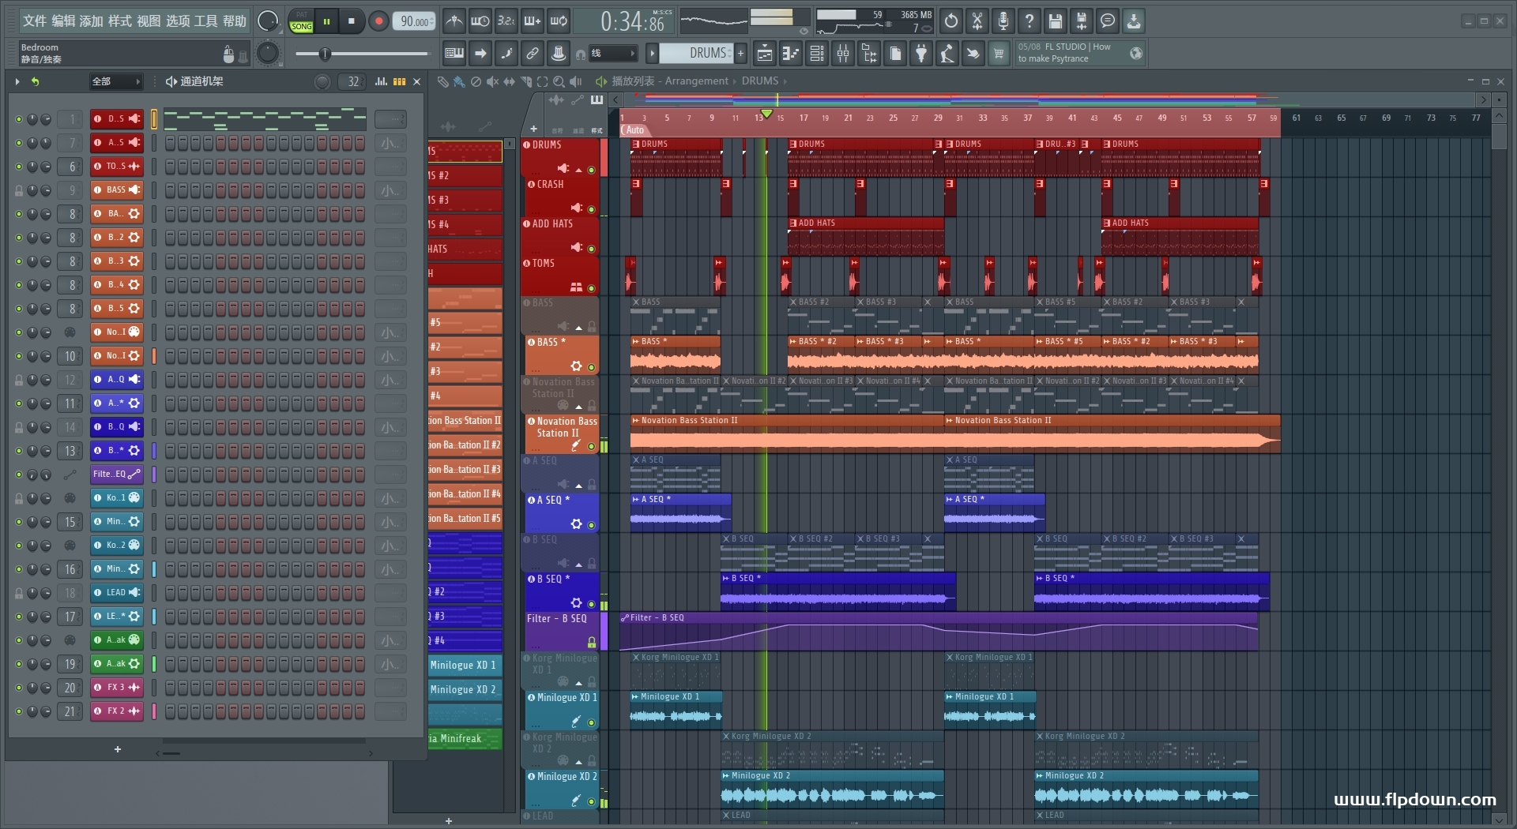Viewport: 1517px width, 829px height.
Task: Open the 样式 menu
Action: [120, 21]
